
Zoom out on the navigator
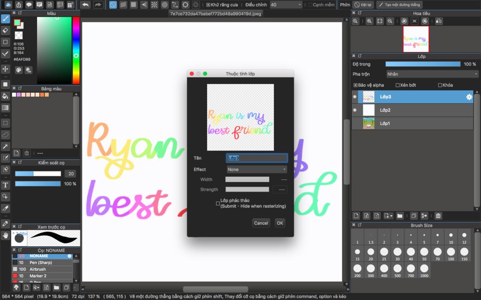[390, 21]
